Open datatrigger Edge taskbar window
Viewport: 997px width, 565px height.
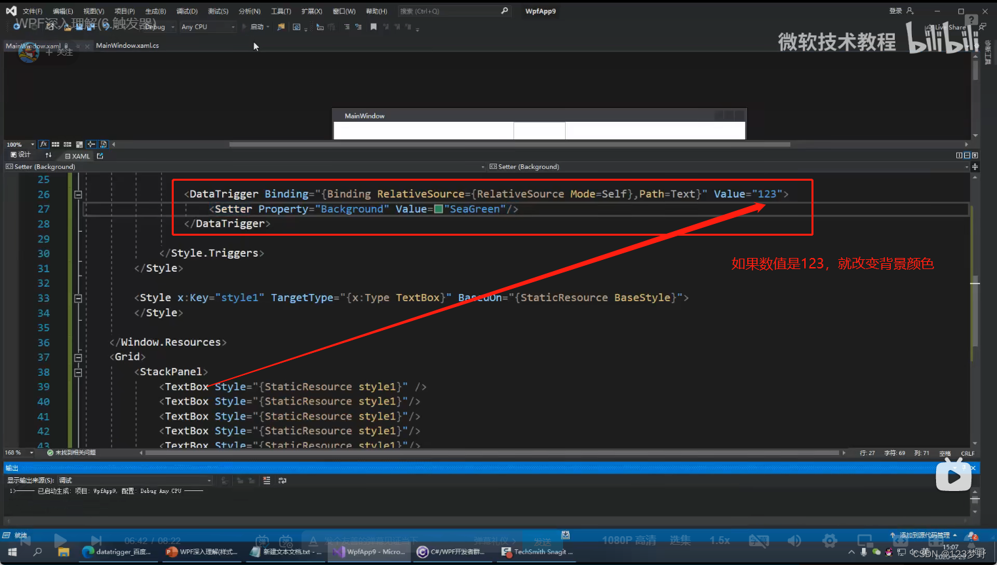[x=117, y=552]
